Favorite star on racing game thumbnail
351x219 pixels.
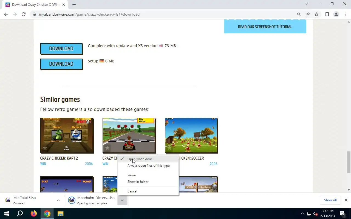107,148
